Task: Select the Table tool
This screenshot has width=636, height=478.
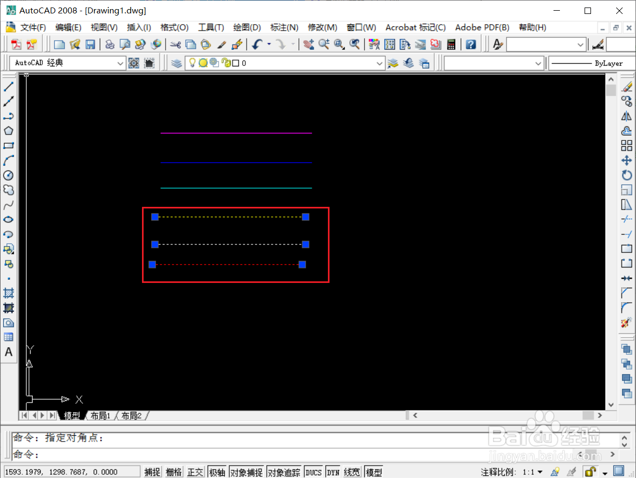Action: tap(9, 337)
